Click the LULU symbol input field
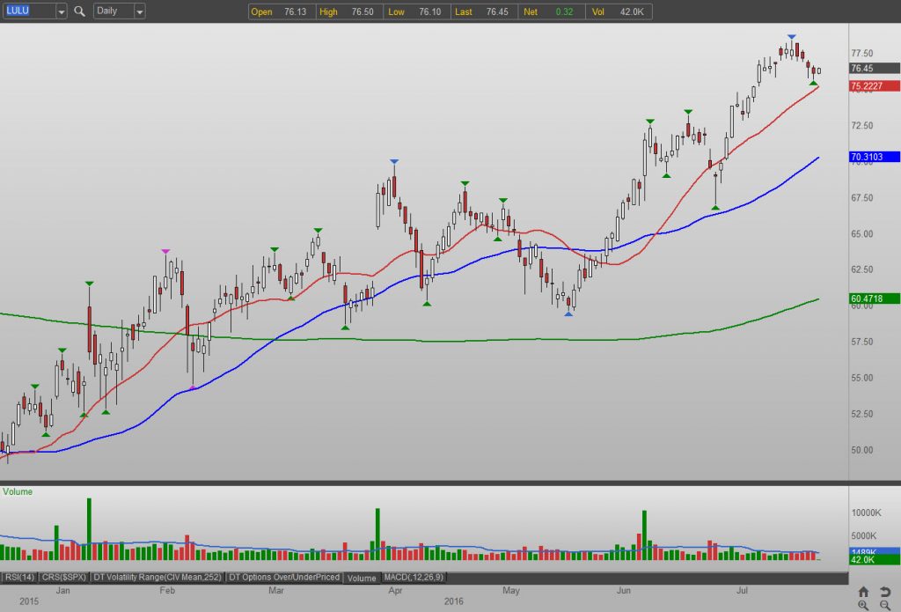The height and width of the screenshot is (612, 901). (x=29, y=11)
